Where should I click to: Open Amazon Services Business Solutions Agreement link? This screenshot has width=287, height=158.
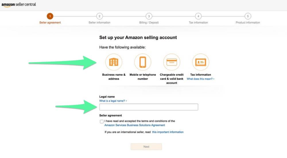tap(135, 125)
